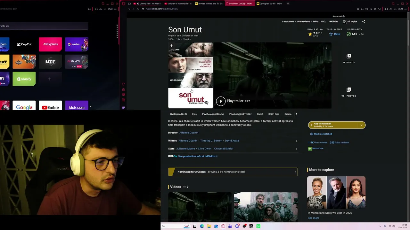Image resolution: width=410 pixels, height=230 pixels.
Task: Open the trailer's three-dot options menu
Action: click(326, 47)
